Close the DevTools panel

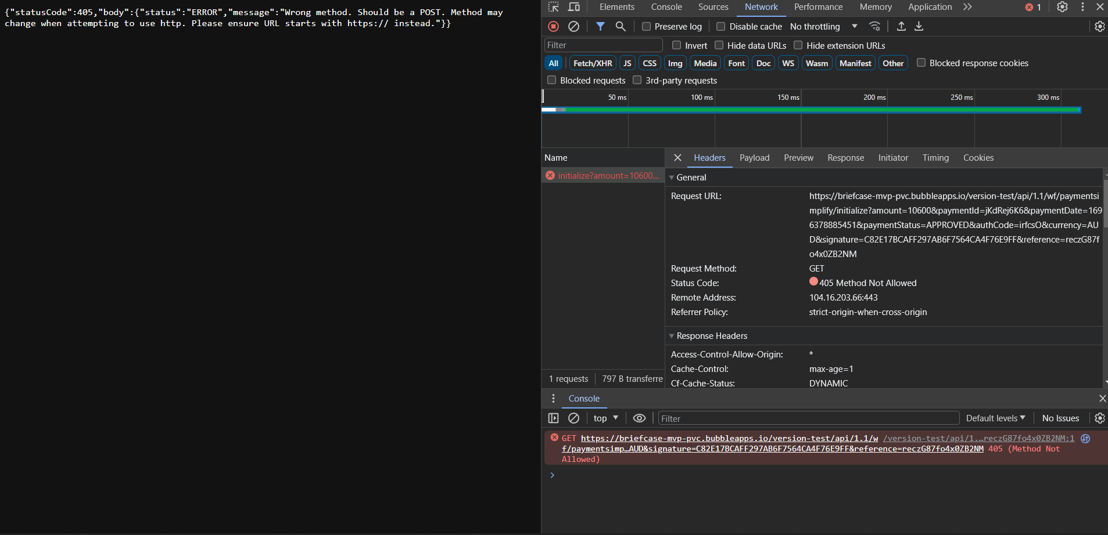pyautogui.click(x=1100, y=7)
